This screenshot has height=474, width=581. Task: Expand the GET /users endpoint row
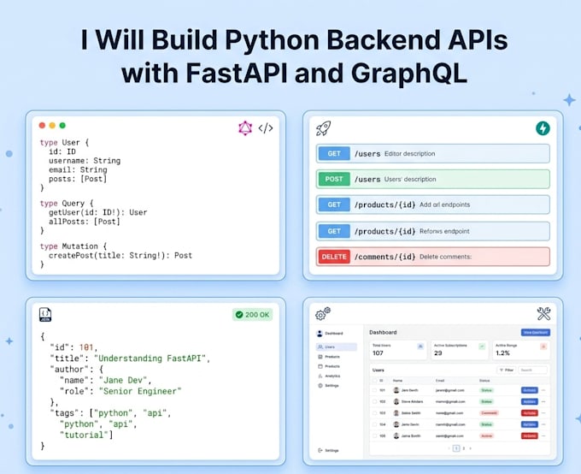coord(433,154)
